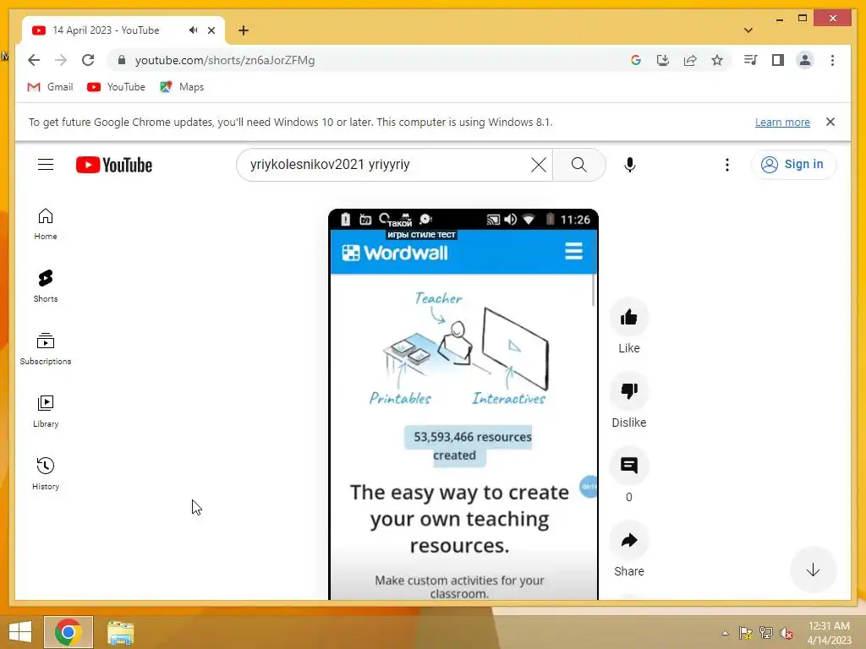The image size is (866, 649).
Task: Open the comments for this Short
Action: pos(629,466)
